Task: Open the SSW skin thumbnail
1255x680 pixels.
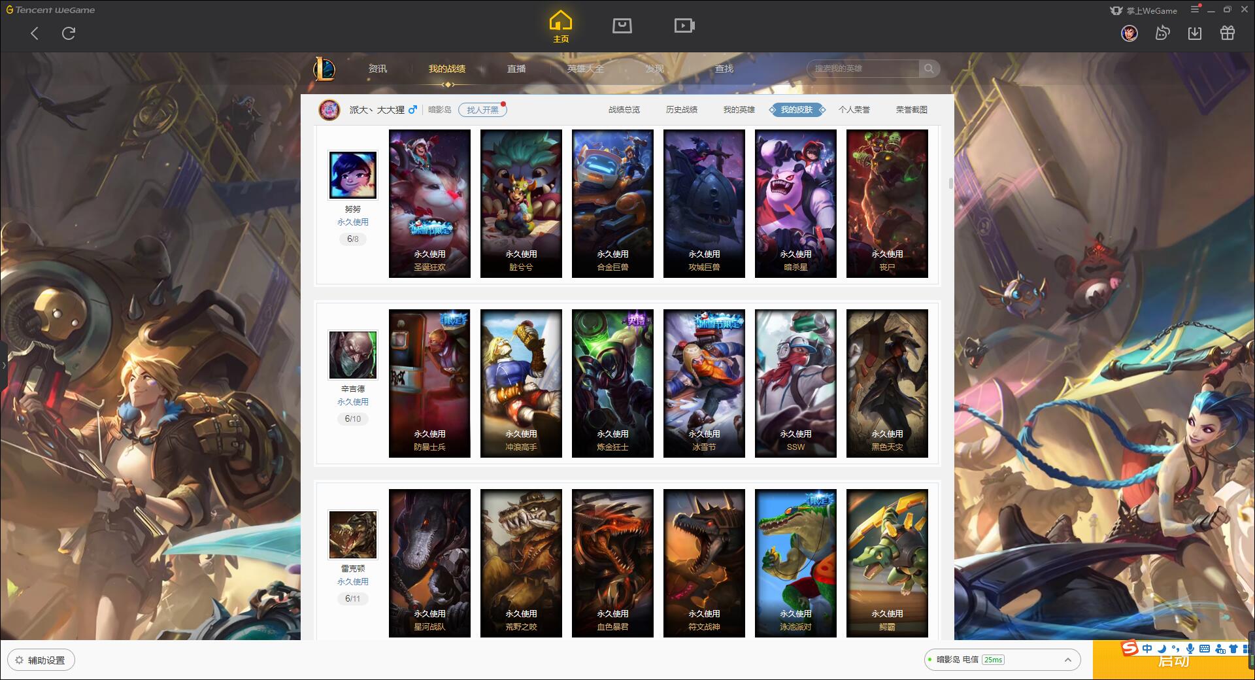Action: 795,383
